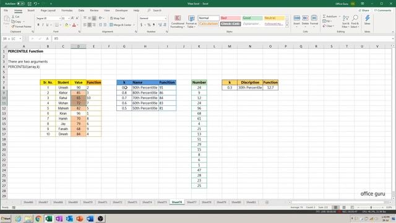
Task: Expand the cell styles gallery
Action: pos(287,25)
